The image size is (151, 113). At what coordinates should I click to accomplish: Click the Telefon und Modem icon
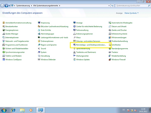point(4,56)
